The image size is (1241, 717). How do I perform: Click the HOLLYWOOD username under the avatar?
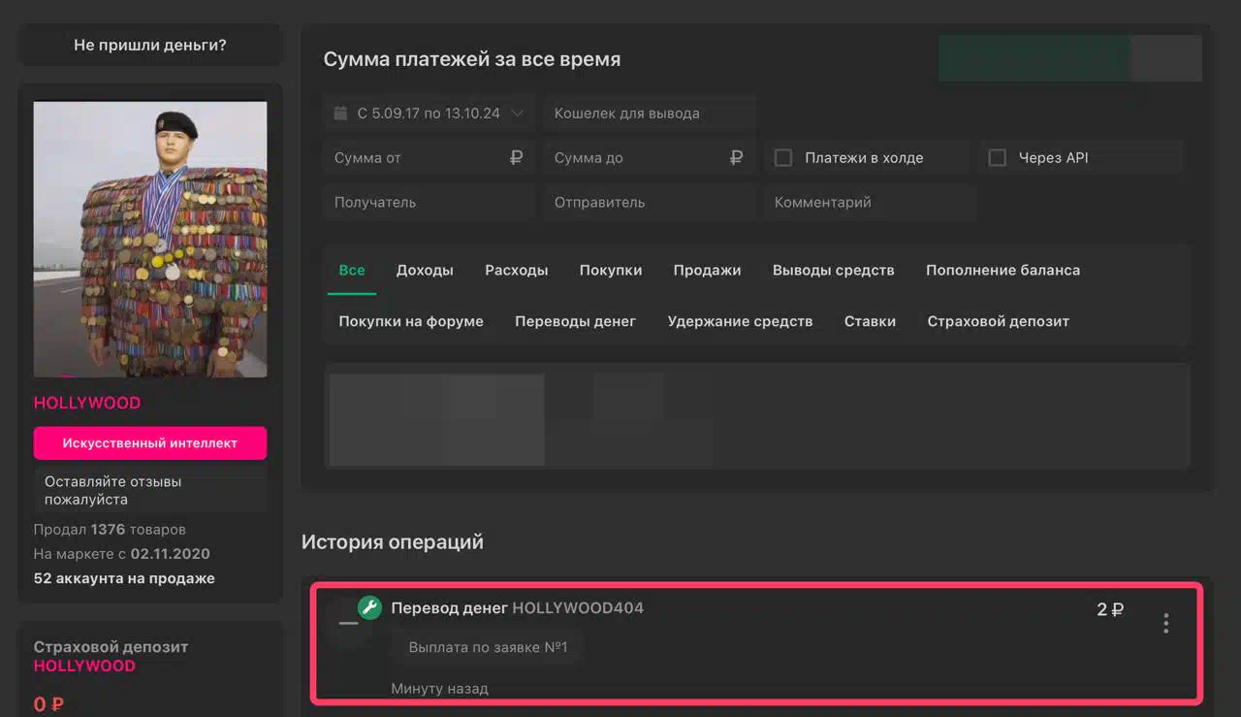87,403
